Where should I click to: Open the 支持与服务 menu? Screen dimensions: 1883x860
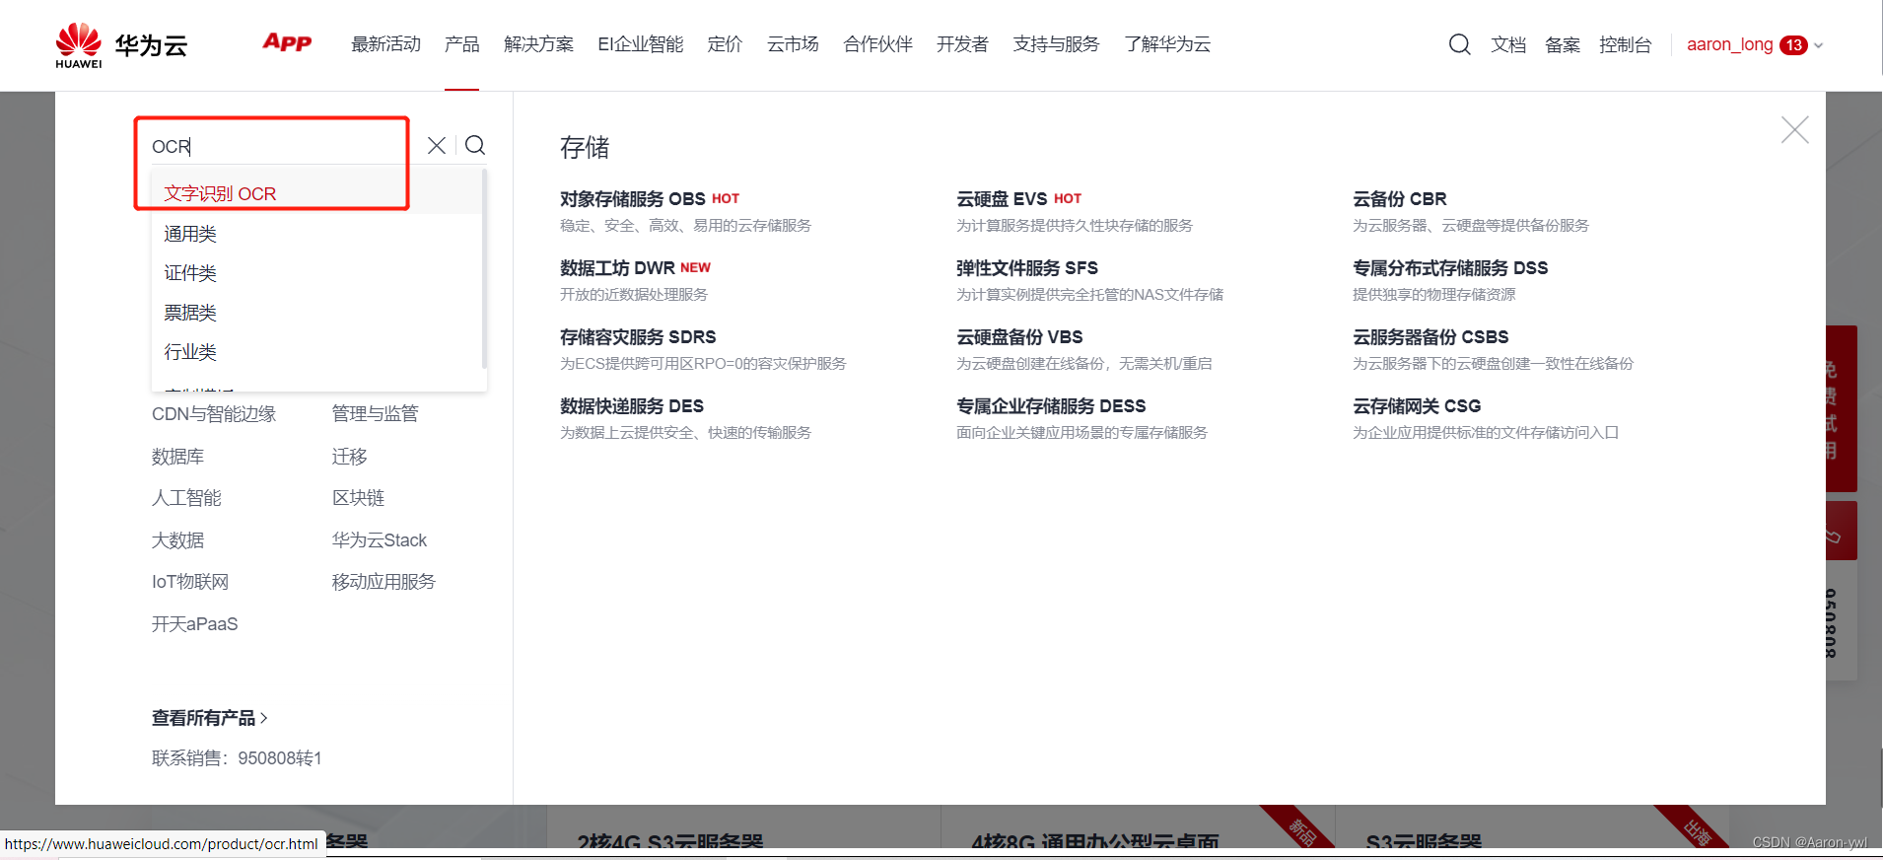pos(1056,44)
